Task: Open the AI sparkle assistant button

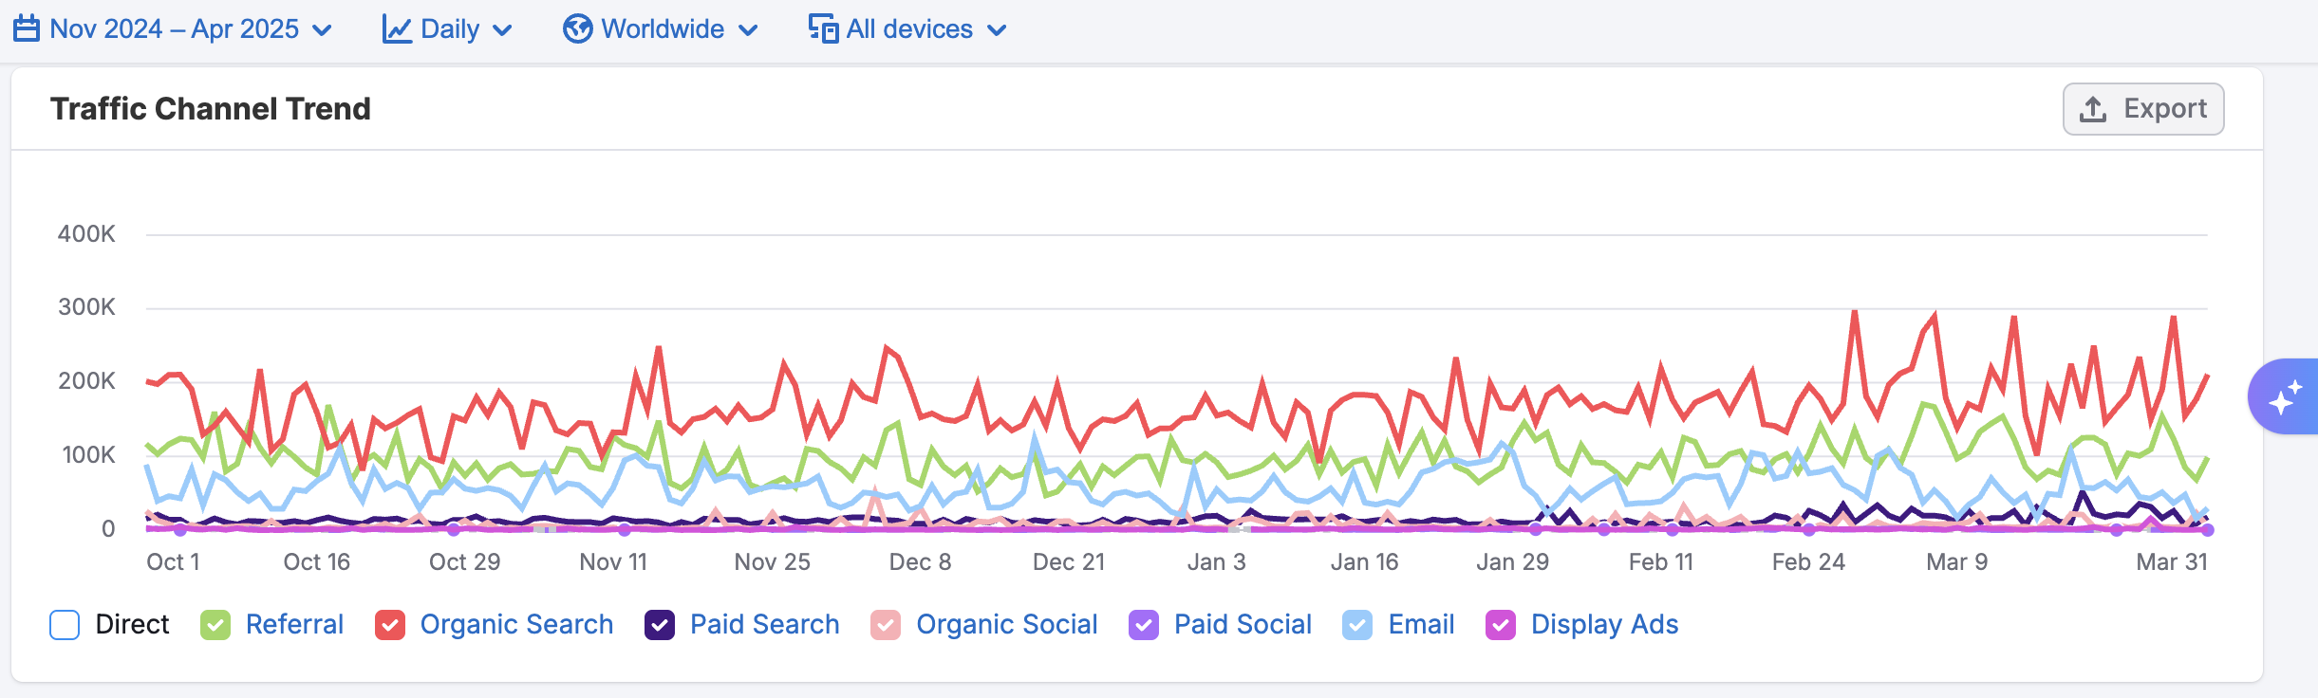Action: tap(2286, 397)
